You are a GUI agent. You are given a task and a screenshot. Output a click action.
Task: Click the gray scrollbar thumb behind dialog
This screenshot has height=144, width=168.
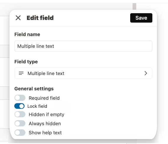pos(134,6)
